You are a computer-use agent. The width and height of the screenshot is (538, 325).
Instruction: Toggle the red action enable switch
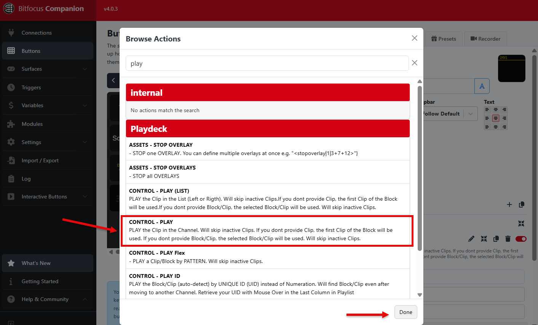coord(521,239)
